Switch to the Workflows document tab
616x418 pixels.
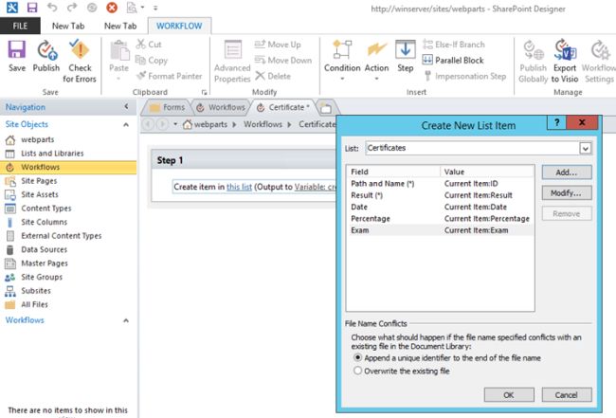[x=221, y=107]
